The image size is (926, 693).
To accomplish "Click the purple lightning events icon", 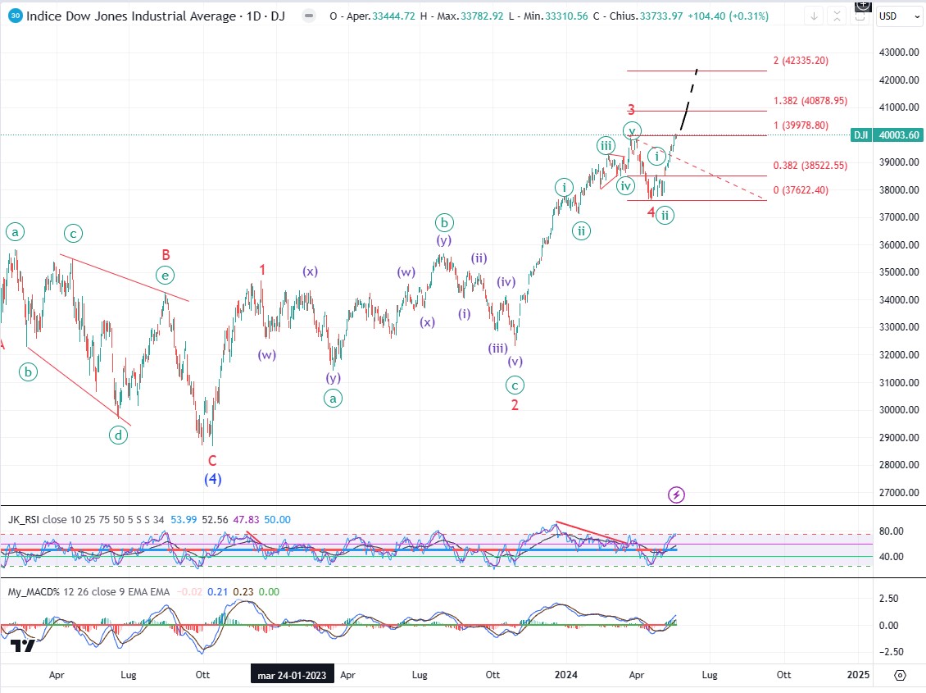I will coord(676,495).
